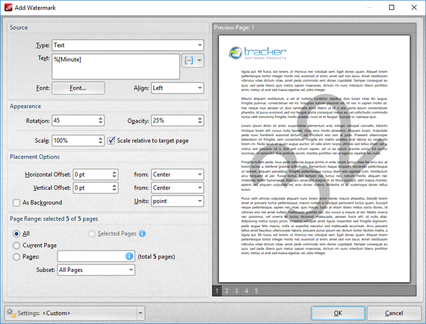Increase Scale with the up arrow

pyautogui.click(x=101, y=138)
